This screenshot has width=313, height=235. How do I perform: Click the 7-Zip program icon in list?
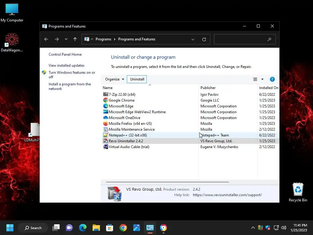[105, 94]
